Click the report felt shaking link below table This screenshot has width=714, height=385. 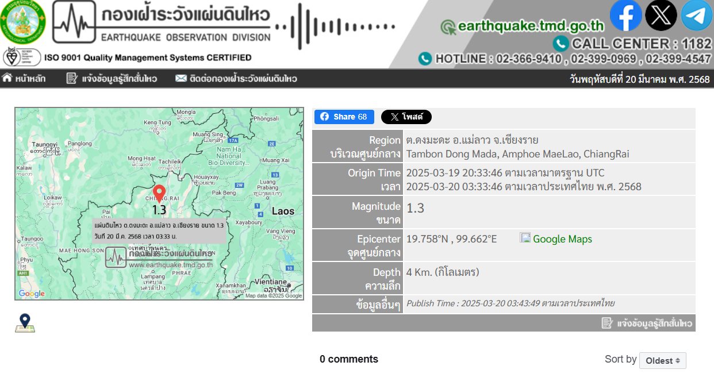click(x=647, y=324)
